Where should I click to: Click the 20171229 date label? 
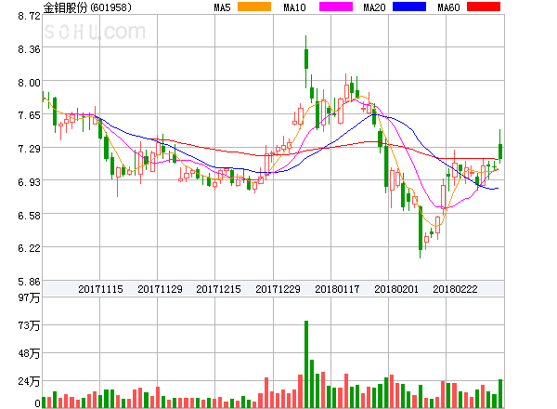(x=278, y=289)
